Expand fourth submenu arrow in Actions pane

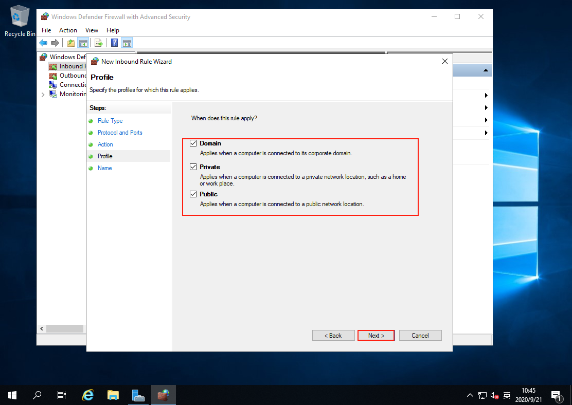[x=486, y=133]
